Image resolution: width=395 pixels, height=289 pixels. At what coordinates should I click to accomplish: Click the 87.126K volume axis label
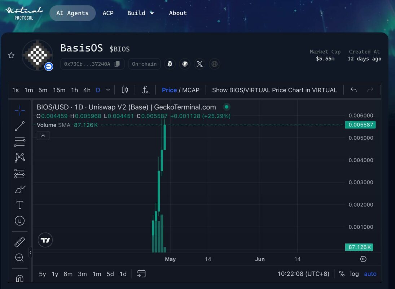pyautogui.click(x=359, y=247)
